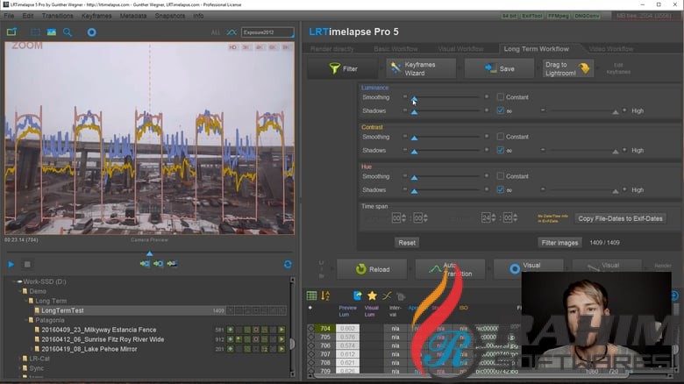Click the A-Z sort order icon
Screen dimensions: 684x384
326,296
